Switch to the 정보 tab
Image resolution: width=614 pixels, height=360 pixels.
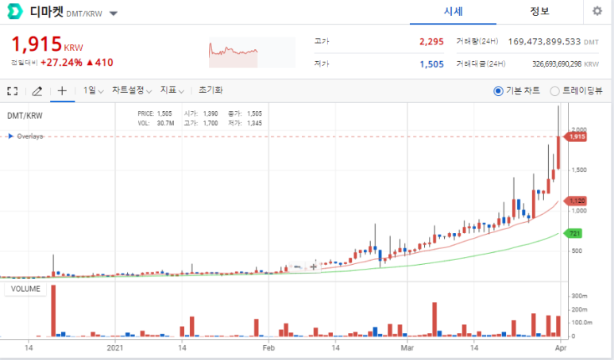tap(539, 12)
